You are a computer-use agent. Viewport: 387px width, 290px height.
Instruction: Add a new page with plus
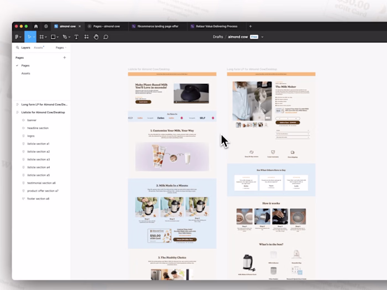pyautogui.click(x=65, y=57)
